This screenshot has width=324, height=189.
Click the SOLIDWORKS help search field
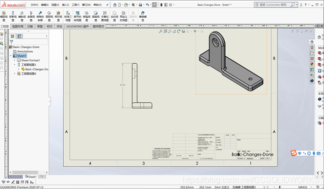[273, 5]
